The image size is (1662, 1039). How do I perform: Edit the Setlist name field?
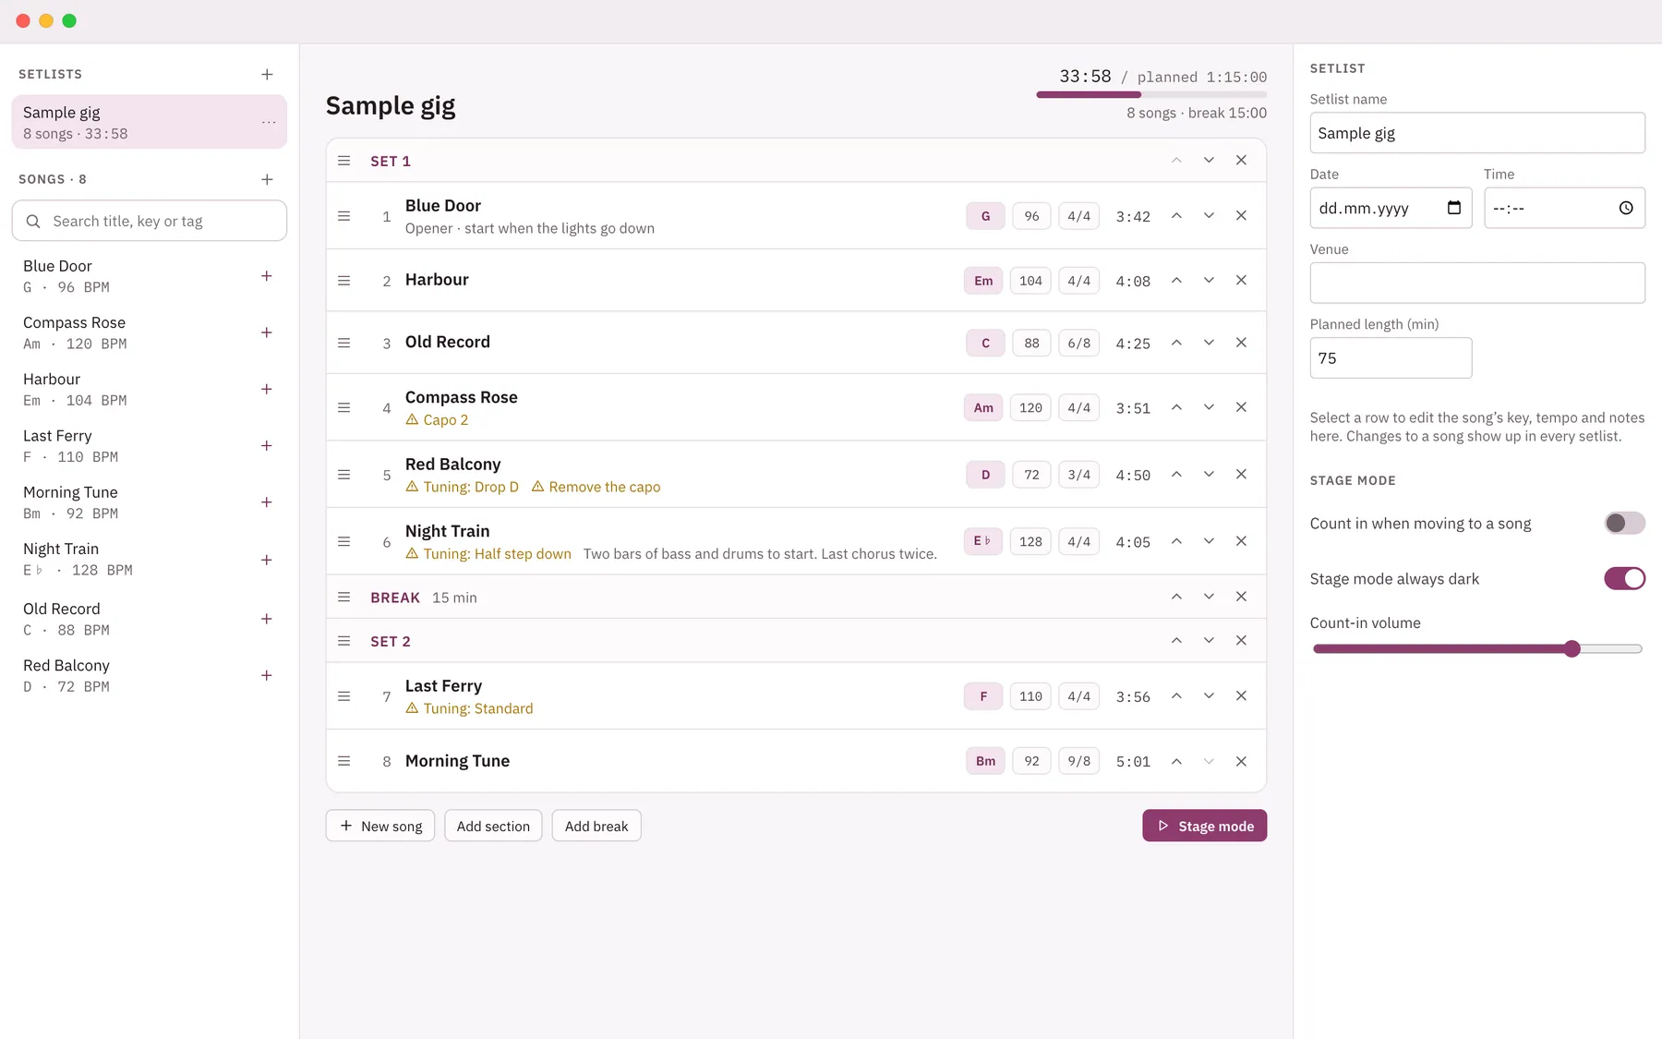tap(1477, 133)
